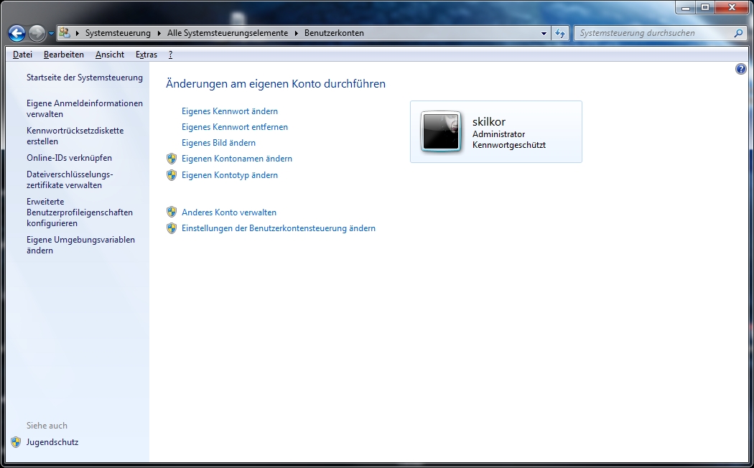
Task: Click into the Systemsteuerung durchsuchen search field
Action: (653, 33)
